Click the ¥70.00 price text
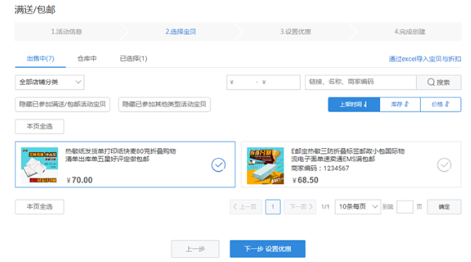This screenshot has height=262, width=471. (x=80, y=180)
